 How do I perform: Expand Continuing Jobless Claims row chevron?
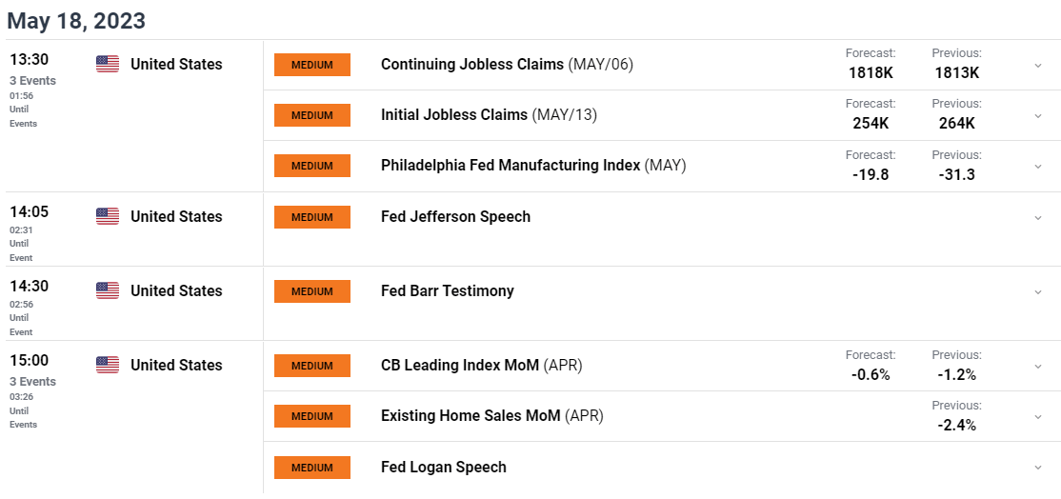pos(1038,65)
